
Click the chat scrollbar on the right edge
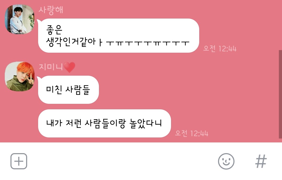tap(280, 94)
